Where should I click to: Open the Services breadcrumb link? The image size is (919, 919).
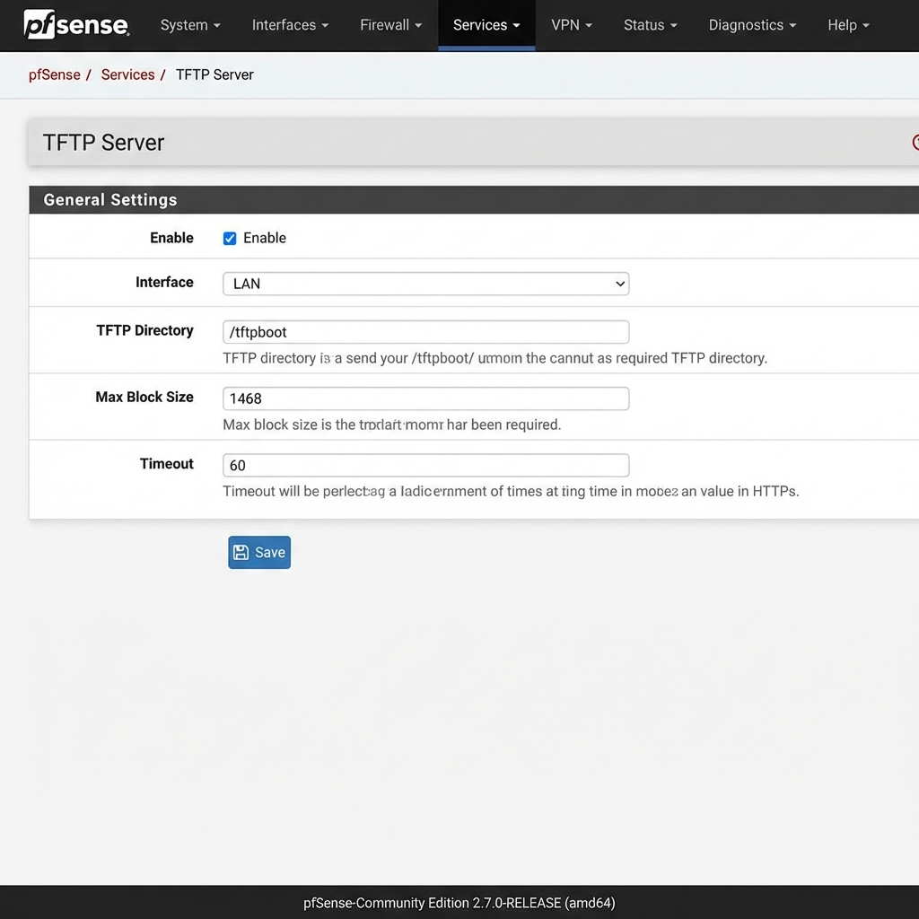tap(127, 74)
